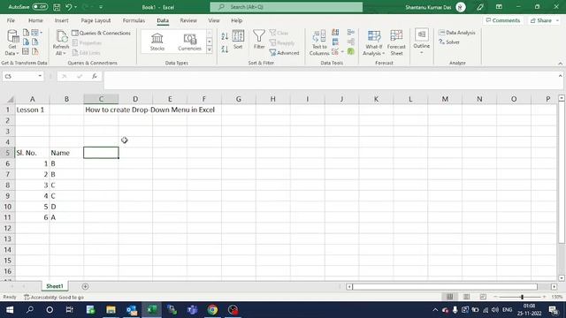The width and height of the screenshot is (566, 318).
Task: Switch to Page Layout view icon
Action: click(x=466, y=297)
